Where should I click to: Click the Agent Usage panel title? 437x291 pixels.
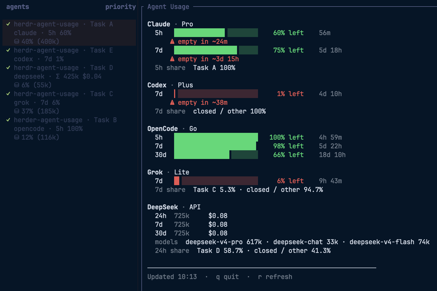pos(168,7)
